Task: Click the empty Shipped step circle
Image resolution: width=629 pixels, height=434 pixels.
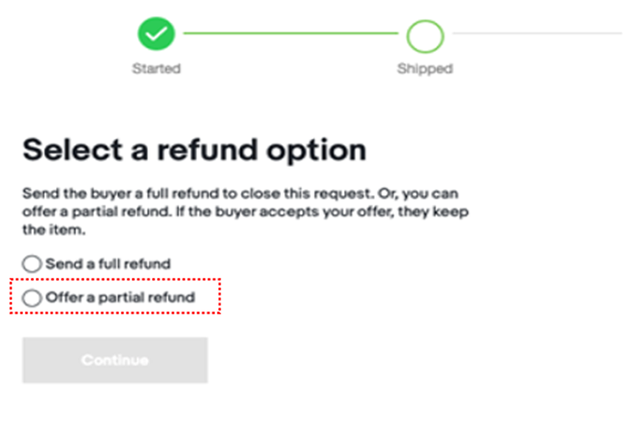Action: click(x=425, y=34)
